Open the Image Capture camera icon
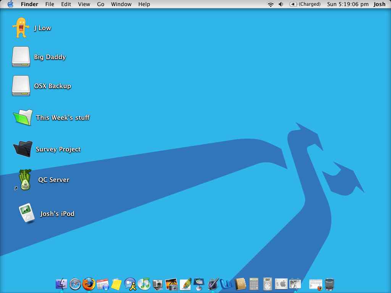The image size is (391, 293). [157, 285]
